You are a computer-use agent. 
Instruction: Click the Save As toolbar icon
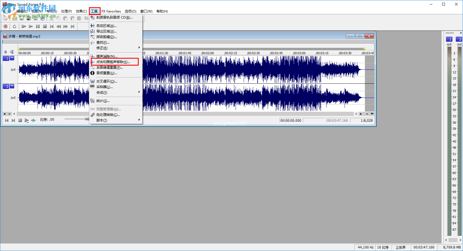click(28, 18)
